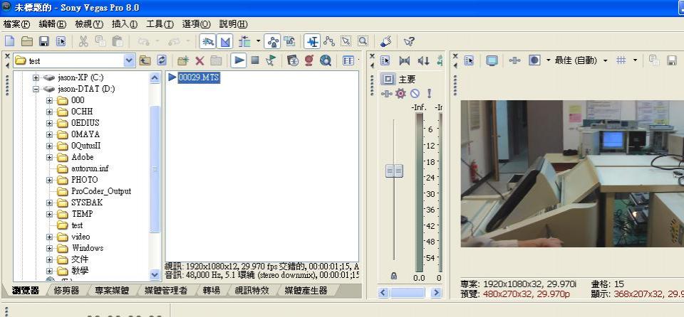Screen dimensions: 684x317
Task: Expand the Adobe folder node
Action: point(49,157)
